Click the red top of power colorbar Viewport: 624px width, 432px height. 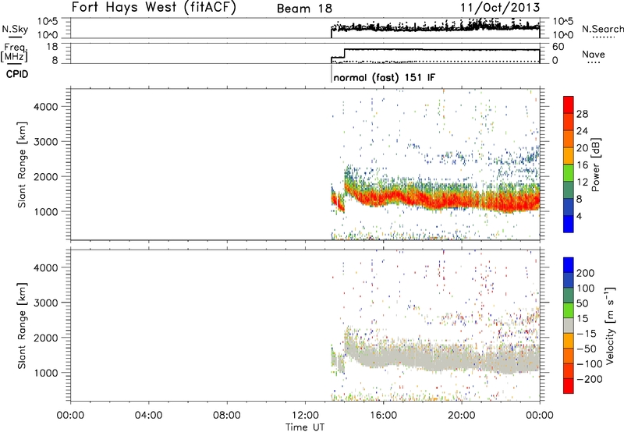(x=569, y=104)
